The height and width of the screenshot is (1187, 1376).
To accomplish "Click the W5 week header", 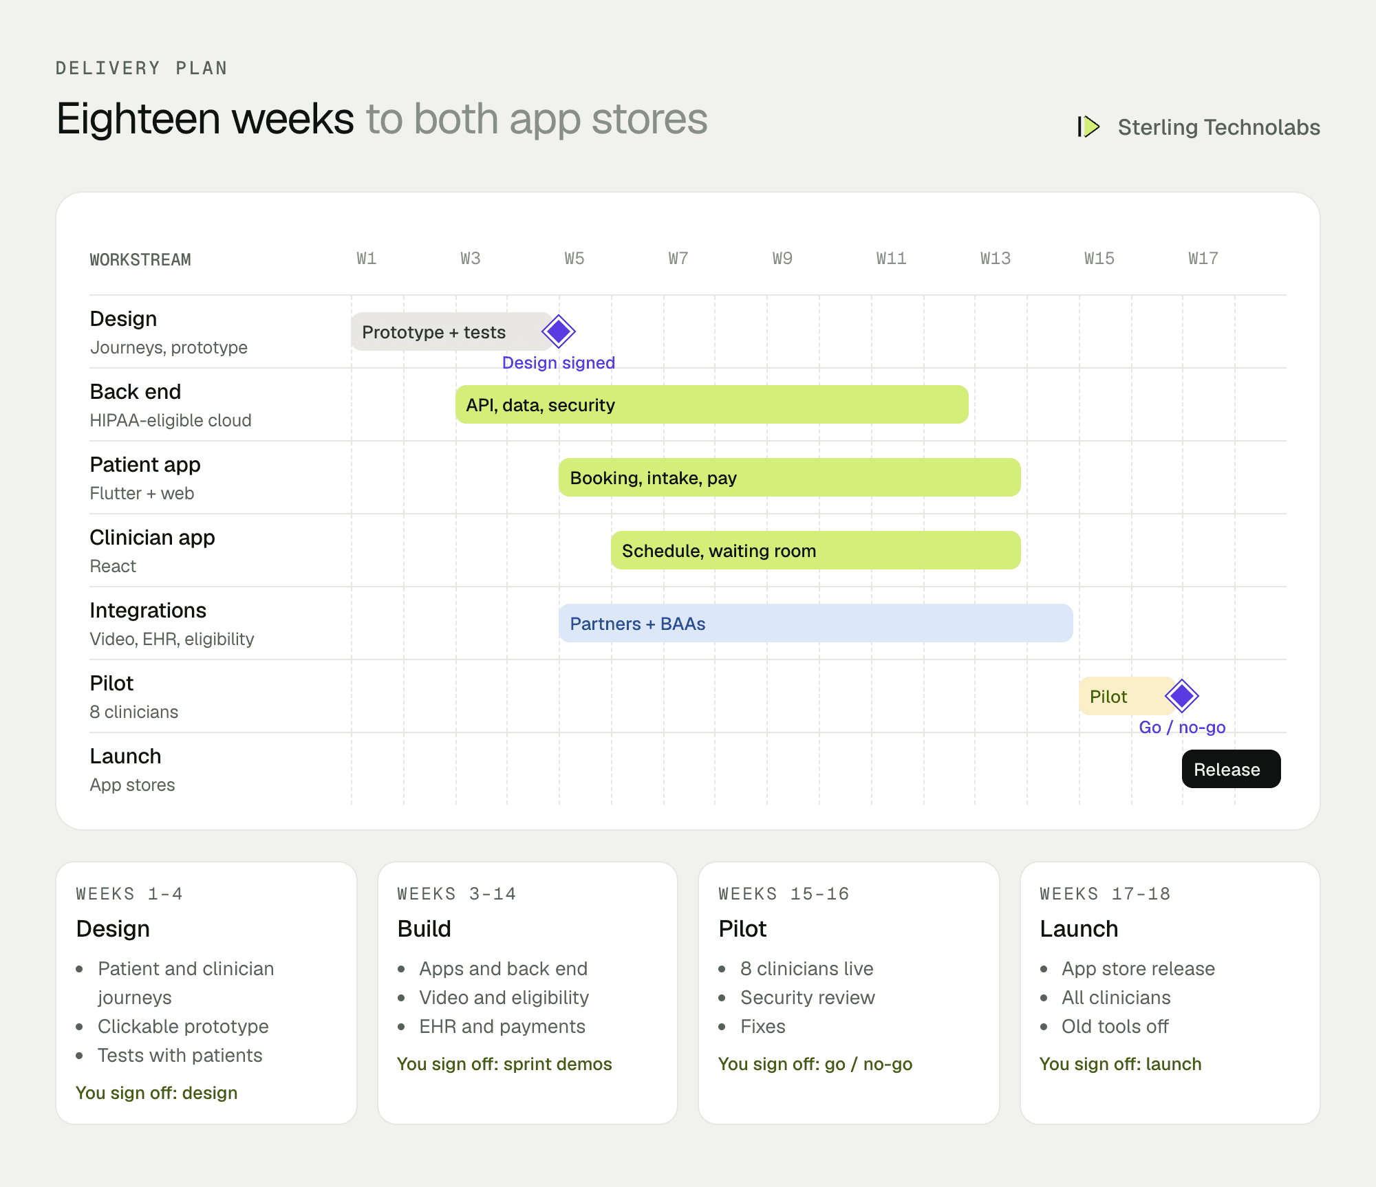I will click(x=574, y=259).
